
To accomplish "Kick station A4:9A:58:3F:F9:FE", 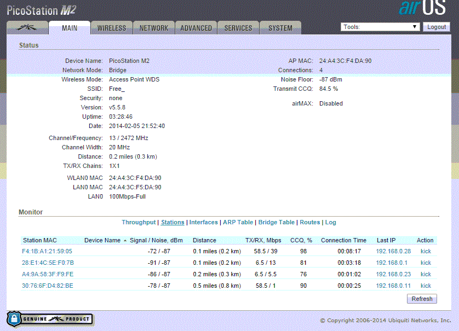I will tap(426, 274).
